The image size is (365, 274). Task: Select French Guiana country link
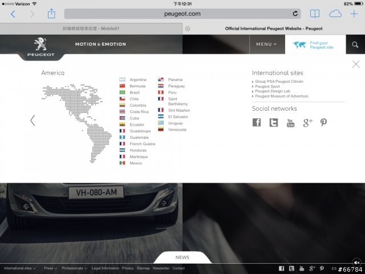coord(143,144)
